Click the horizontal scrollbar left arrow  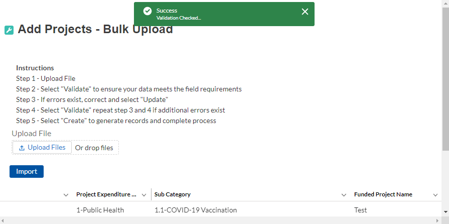click(3, 220)
